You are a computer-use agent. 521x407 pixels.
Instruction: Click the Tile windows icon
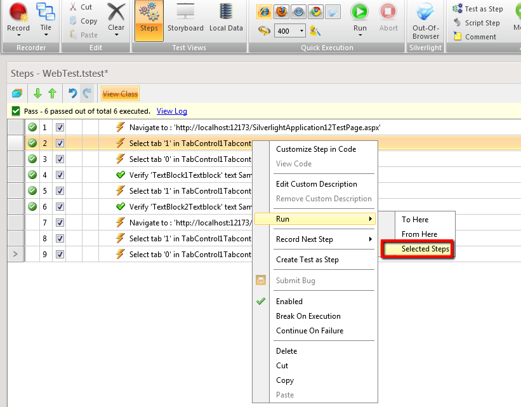(x=46, y=12)
